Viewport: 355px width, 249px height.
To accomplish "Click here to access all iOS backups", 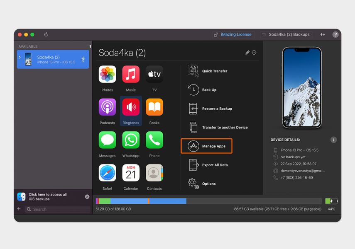I will pyautogui.click(x=48, y=196).
